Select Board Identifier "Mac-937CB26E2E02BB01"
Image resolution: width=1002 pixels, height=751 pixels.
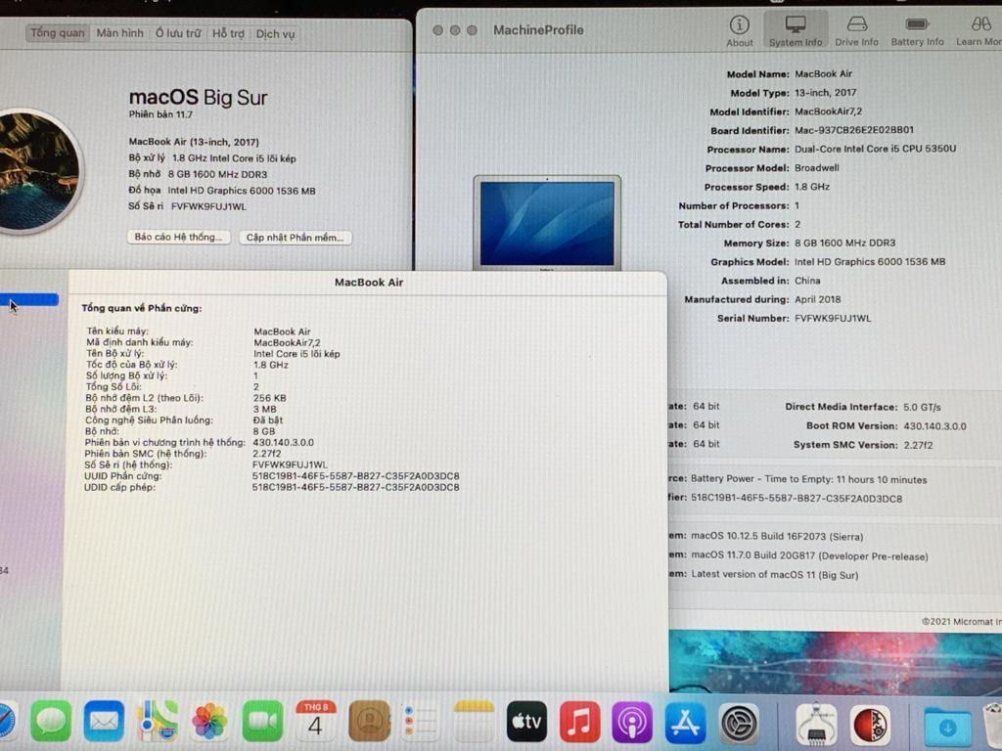tap(854, 130)
